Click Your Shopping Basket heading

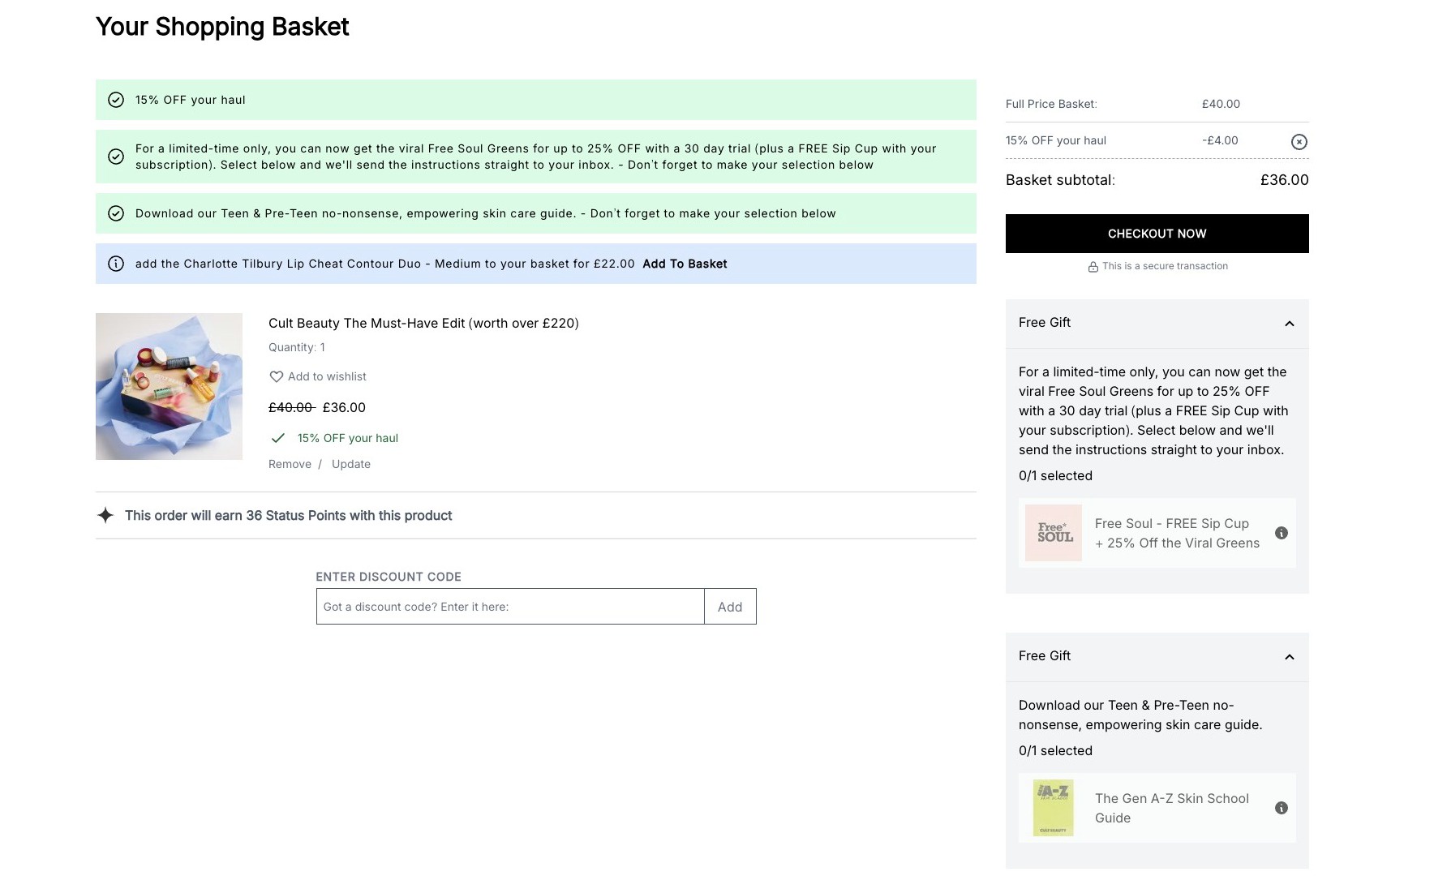point(222,27)
